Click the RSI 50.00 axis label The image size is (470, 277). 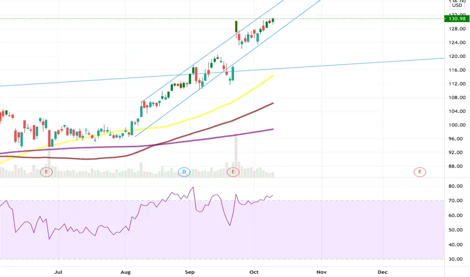[x=455, y=230]
